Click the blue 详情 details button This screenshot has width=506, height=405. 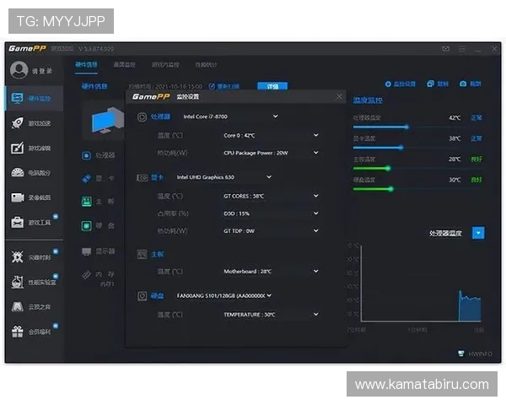272,86
